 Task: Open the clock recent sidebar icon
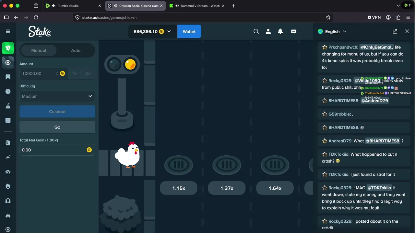click(x=8, y=91)
